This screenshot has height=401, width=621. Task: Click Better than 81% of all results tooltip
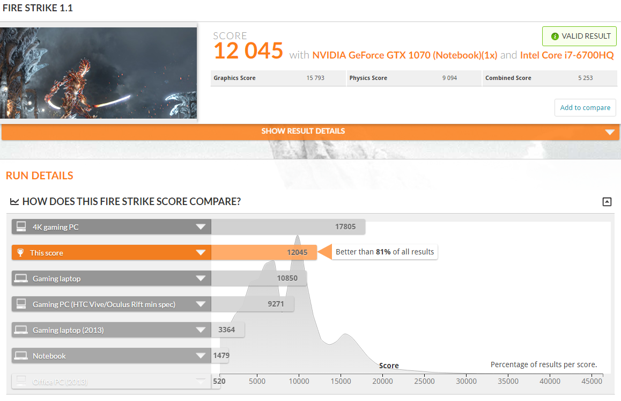point(385,252)
